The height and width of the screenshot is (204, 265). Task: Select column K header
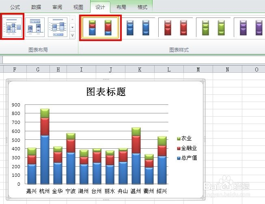pyautogui.click(x=140, y=69)
